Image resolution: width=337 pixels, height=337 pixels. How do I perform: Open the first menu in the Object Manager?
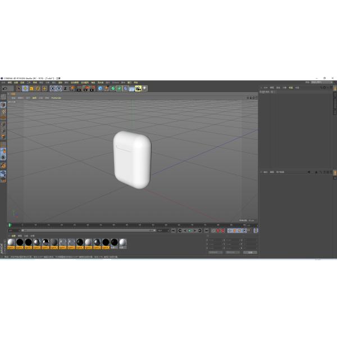[x=265, y=88]
